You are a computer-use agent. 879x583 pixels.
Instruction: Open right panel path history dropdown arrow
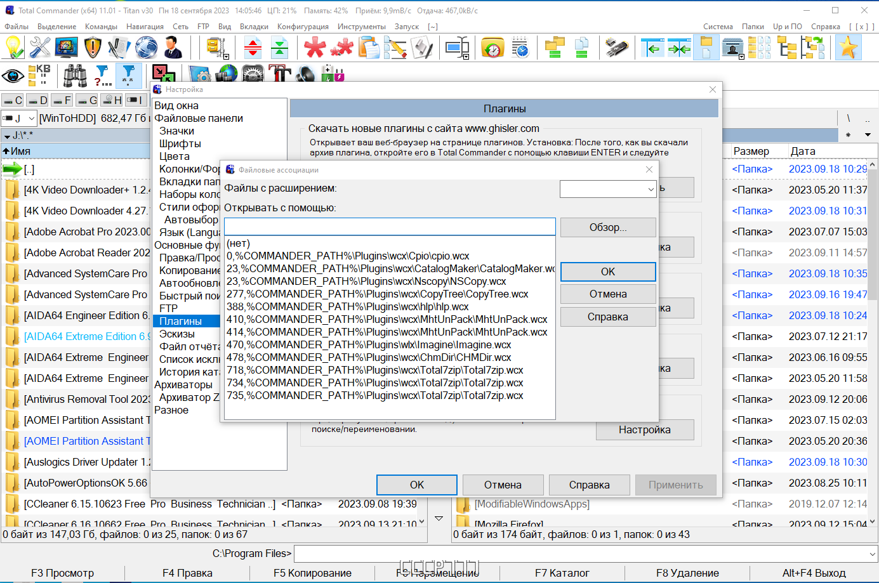point(868,134)
